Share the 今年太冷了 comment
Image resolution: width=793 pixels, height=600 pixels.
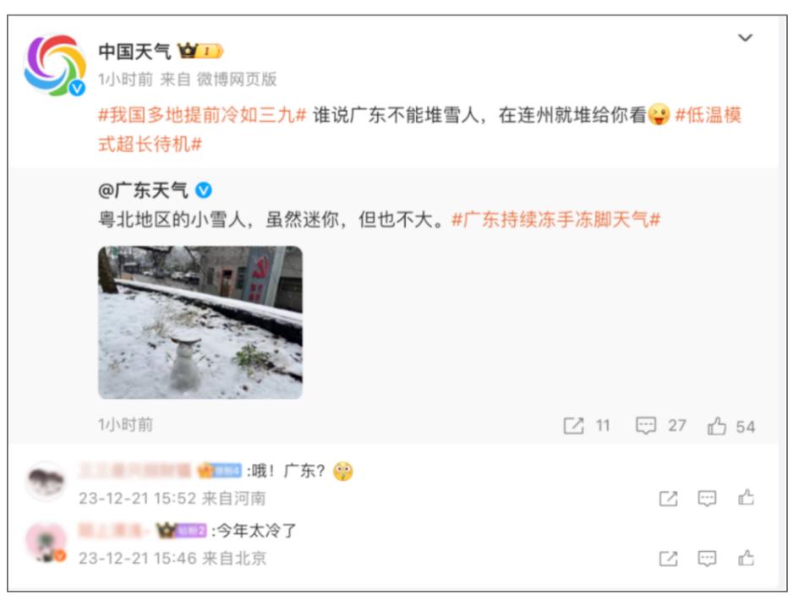(668, 559)
